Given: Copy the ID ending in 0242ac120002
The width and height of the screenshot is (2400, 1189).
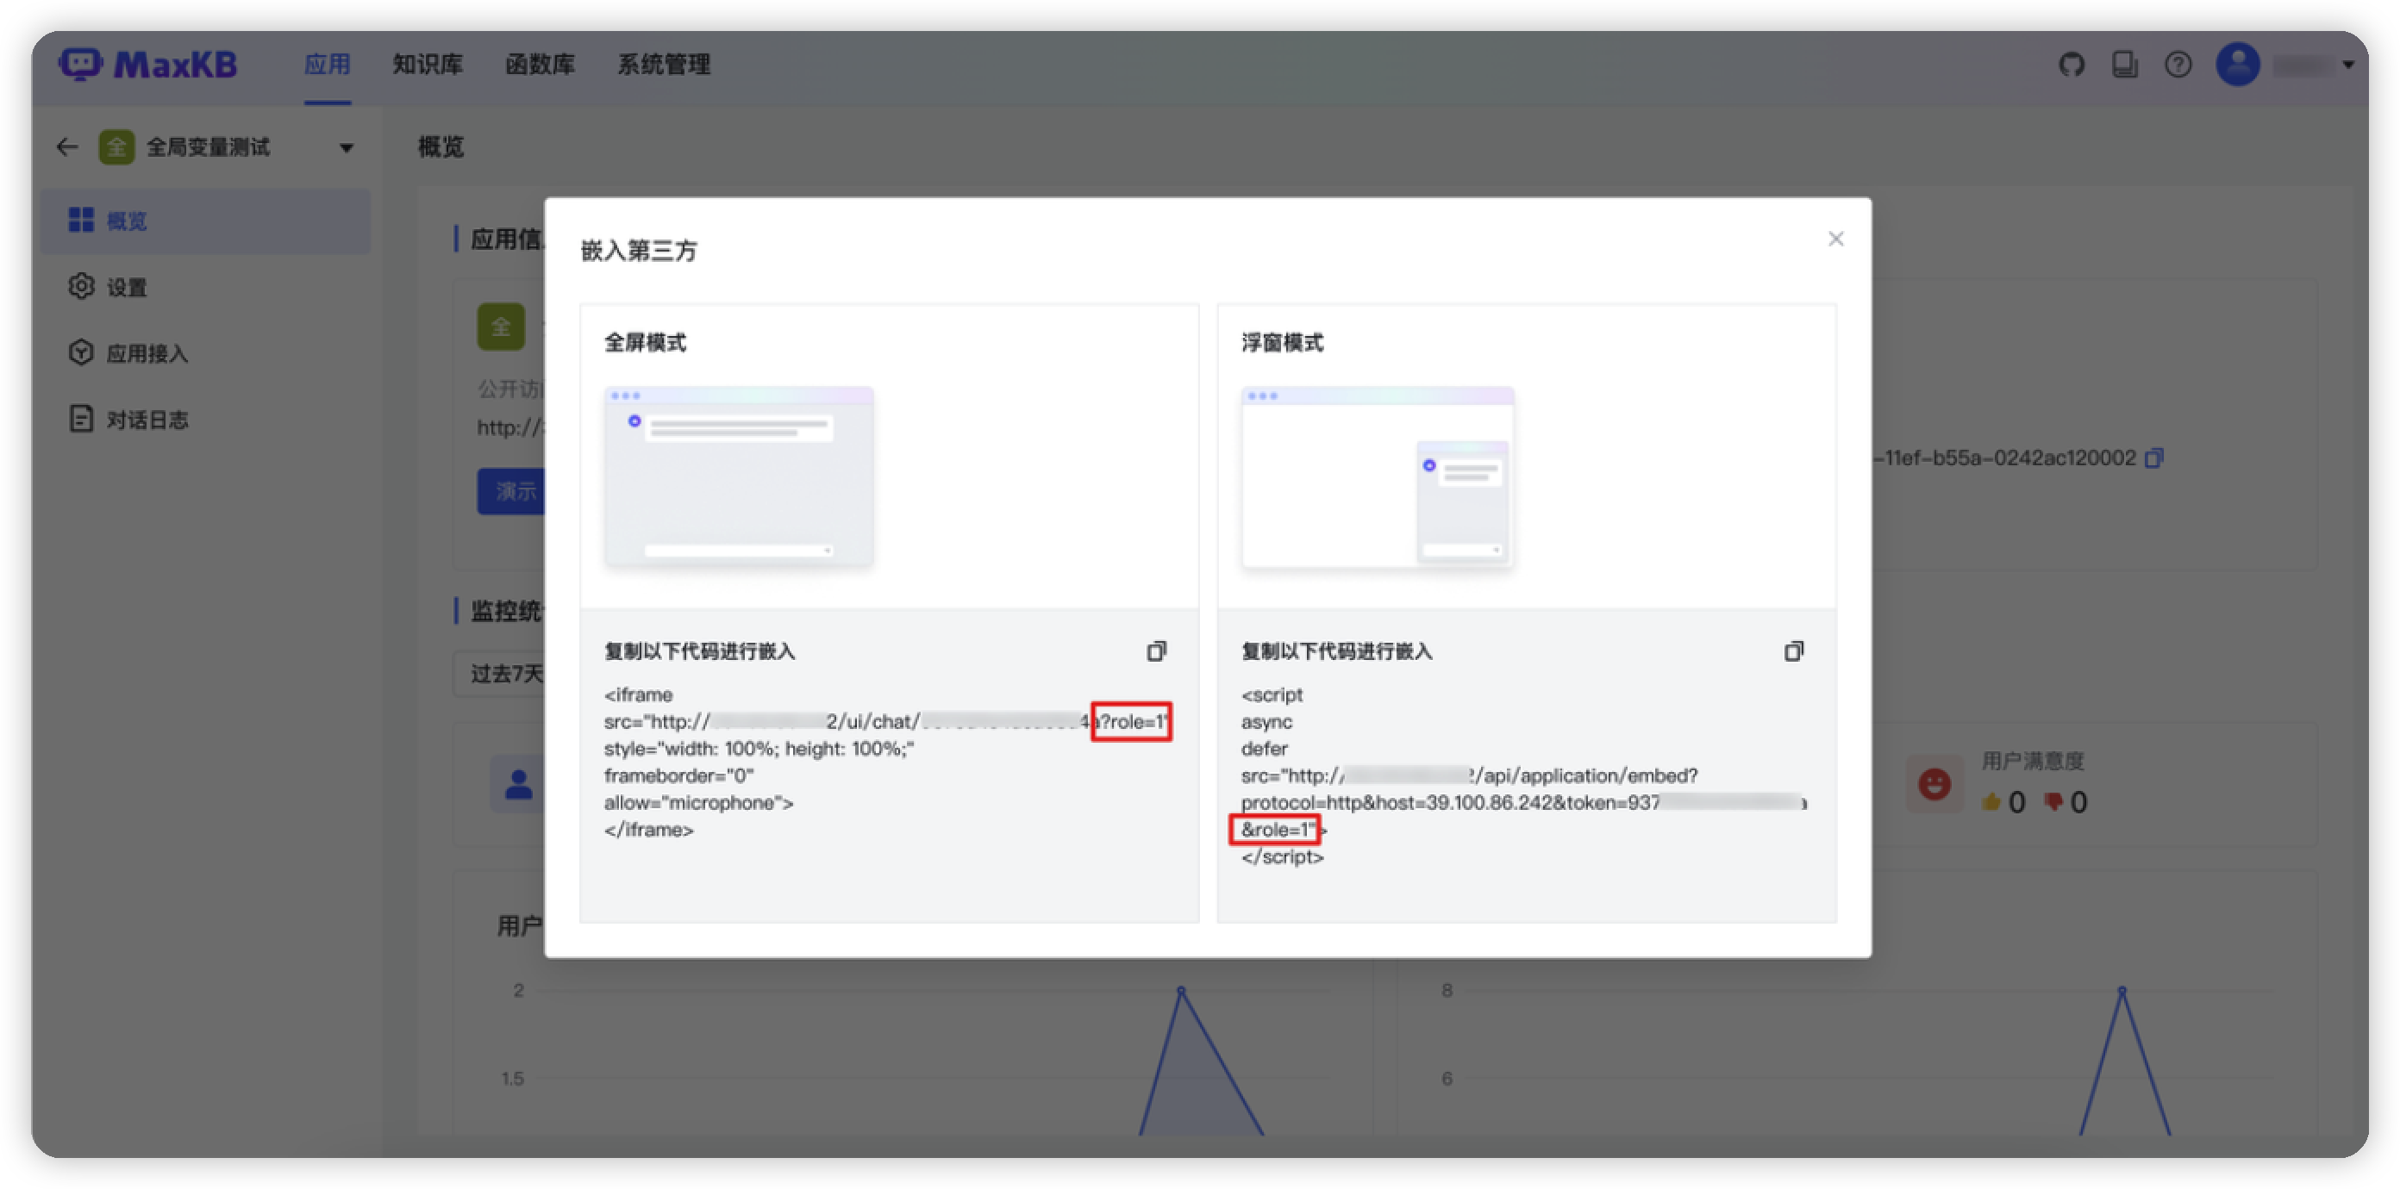Looking at the screenshot, I should click(x=2153, y=458).
